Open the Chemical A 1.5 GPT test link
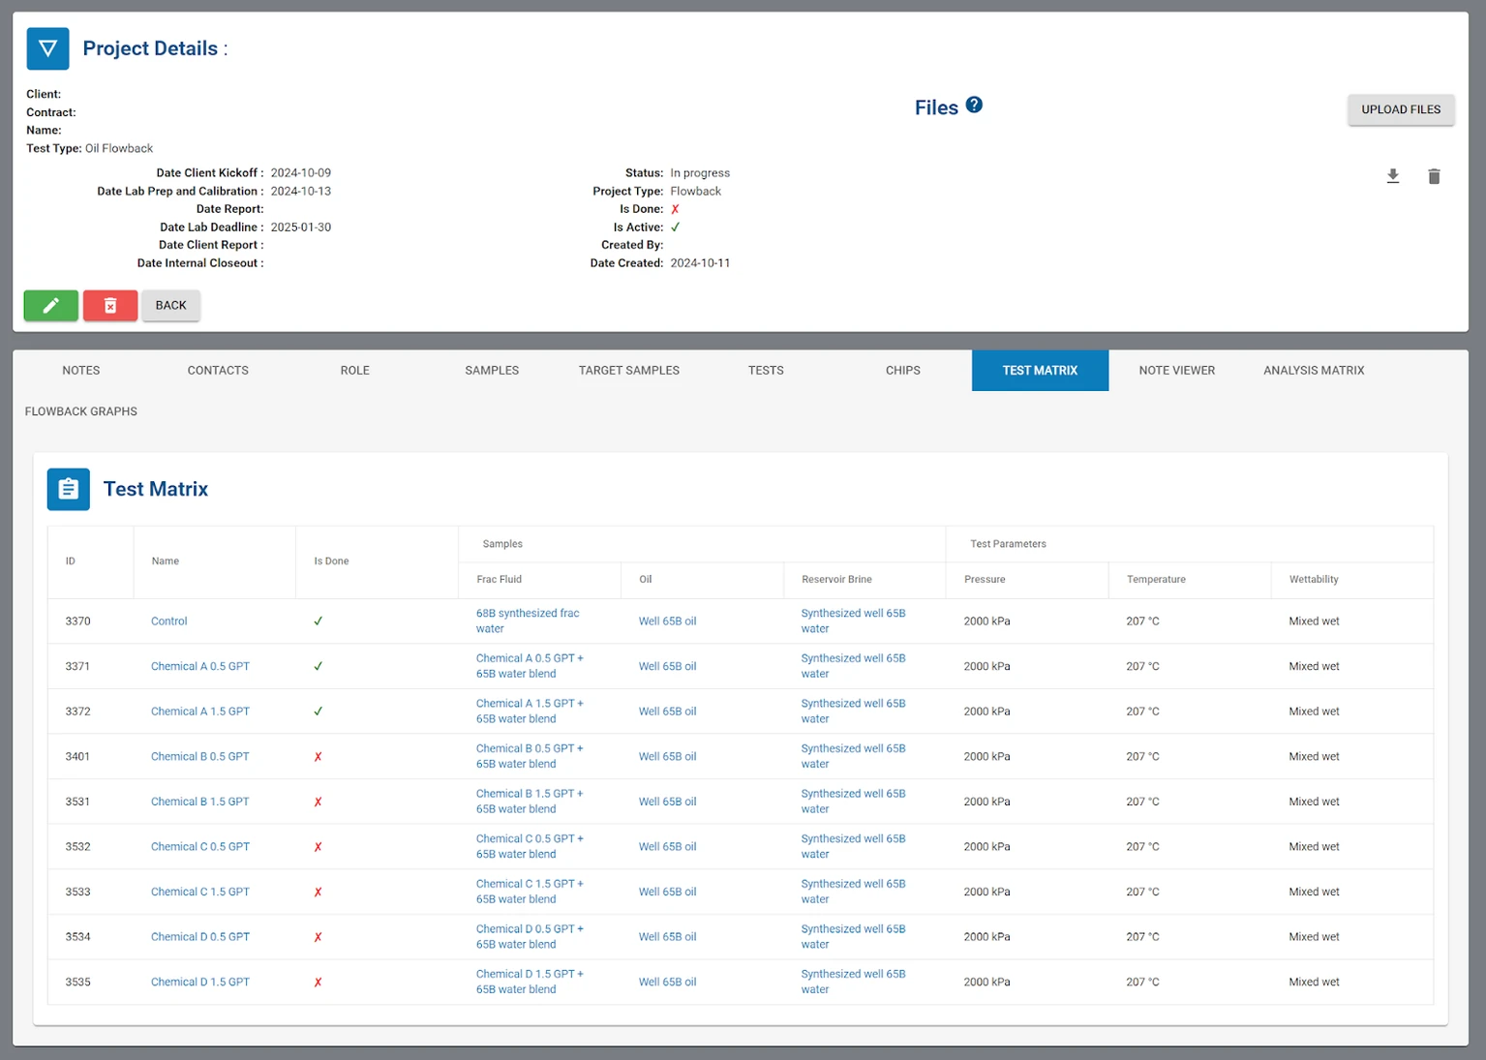Screen dimensions: 1486x1060 click(x=200, y=712)
